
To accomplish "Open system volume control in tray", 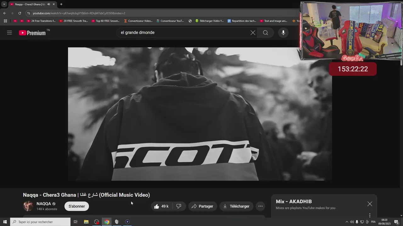I will [352, 222].
